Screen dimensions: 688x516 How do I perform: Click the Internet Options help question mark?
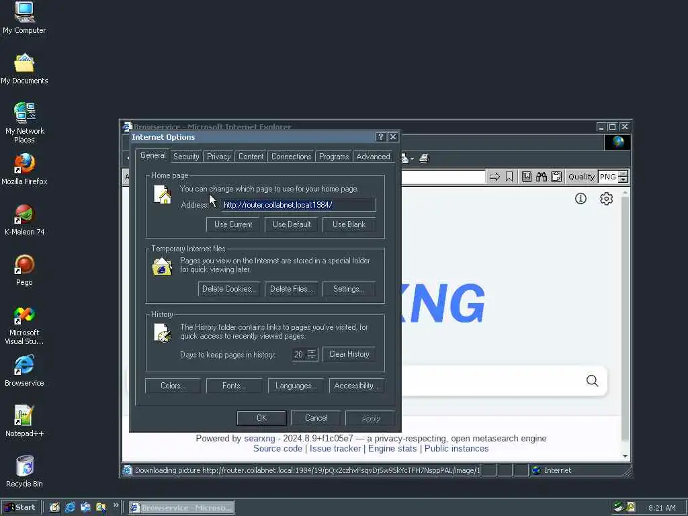pos(380,137)
